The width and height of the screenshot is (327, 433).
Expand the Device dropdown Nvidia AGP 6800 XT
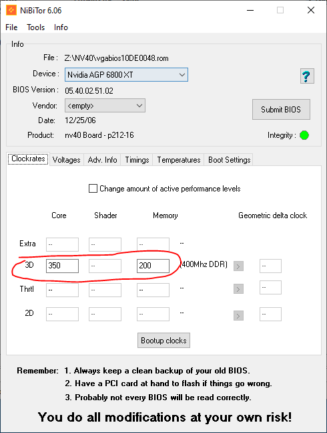(126, 74)
